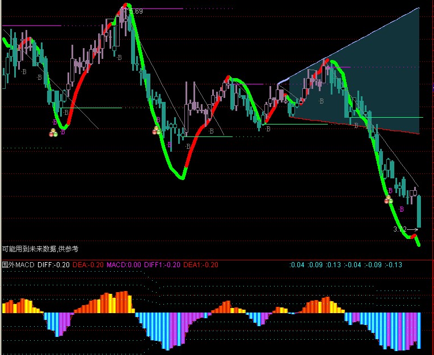Click the 国外MACD indicator name label
The image size is (434, 355).
(18, 264)
